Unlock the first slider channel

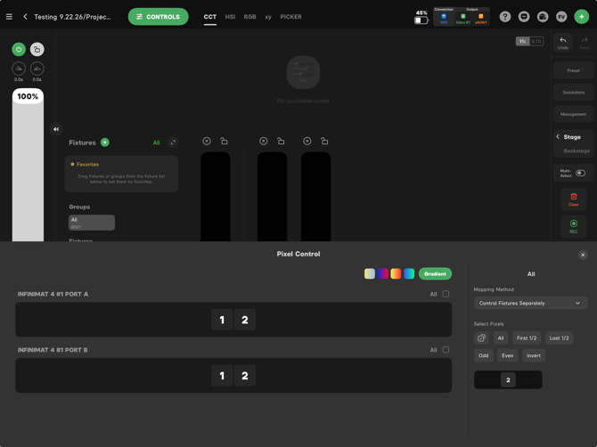coord(224,142)
